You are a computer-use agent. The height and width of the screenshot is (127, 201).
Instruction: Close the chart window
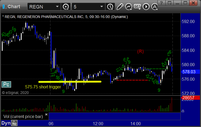[x=193, y=3]
